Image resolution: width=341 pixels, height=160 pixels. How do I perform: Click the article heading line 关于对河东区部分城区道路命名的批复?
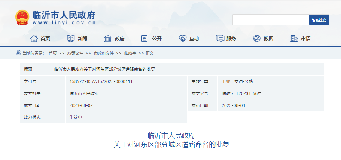(171, 145)
